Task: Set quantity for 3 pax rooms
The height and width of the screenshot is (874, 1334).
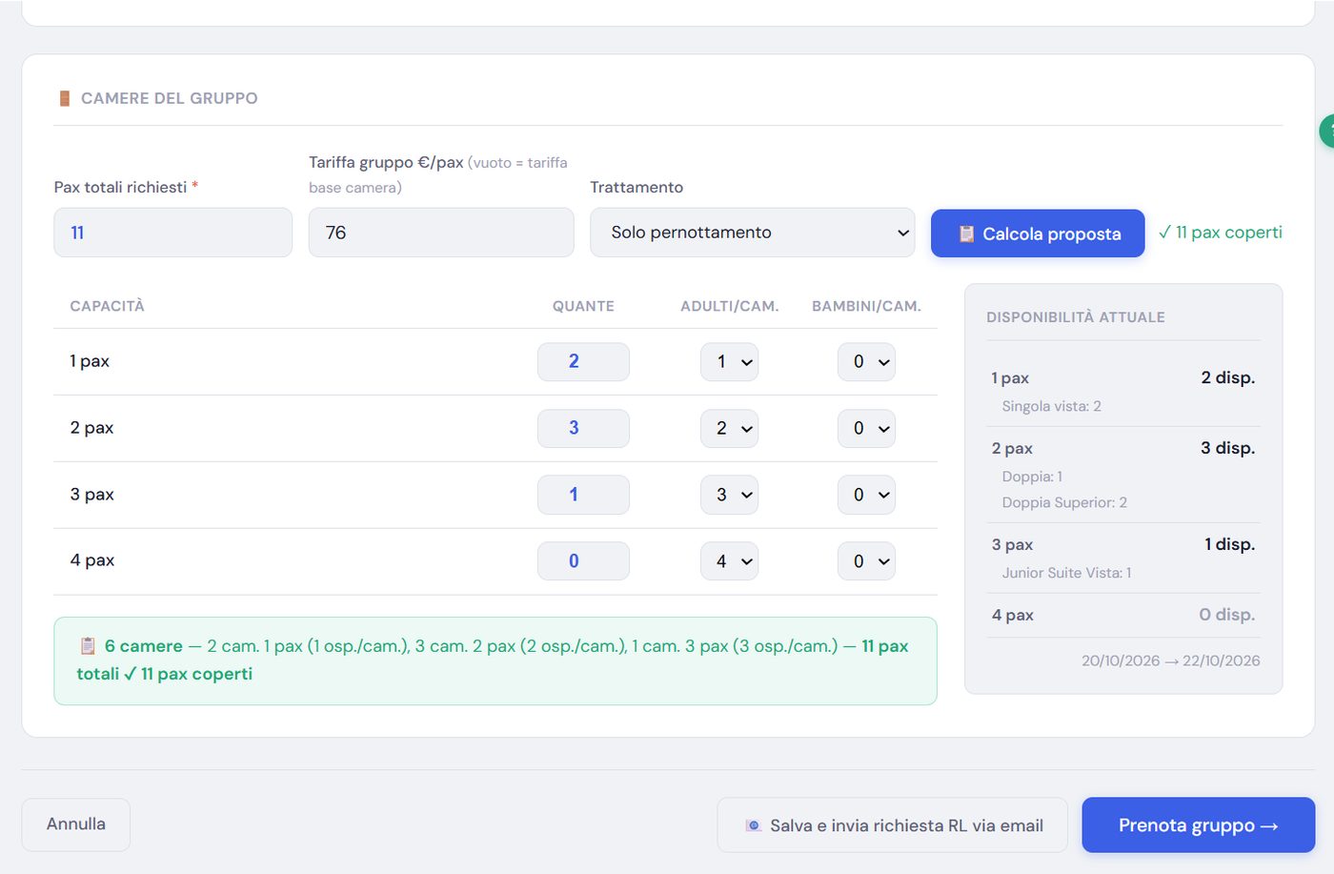Action: click(x=583, y=495)
